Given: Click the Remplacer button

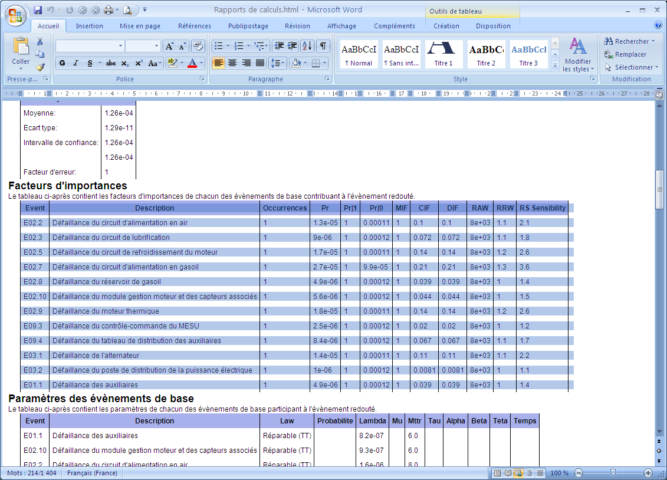Looking at the screenshot, I should pyautogui.click(x=625, y=54).
